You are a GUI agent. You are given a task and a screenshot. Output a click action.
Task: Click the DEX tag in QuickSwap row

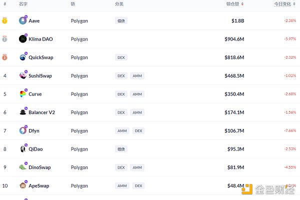pyautogui.click(x=121, y=57)
